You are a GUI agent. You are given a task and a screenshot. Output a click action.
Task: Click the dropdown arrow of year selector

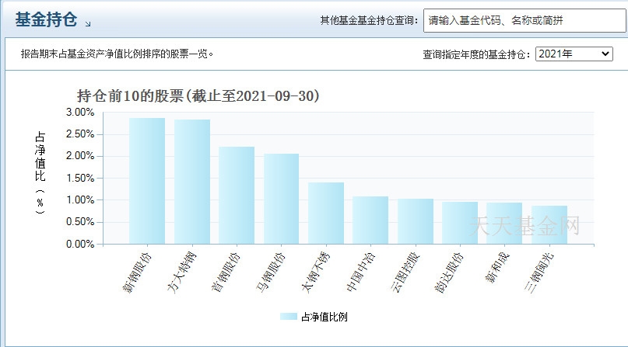(x=605, y=54)
